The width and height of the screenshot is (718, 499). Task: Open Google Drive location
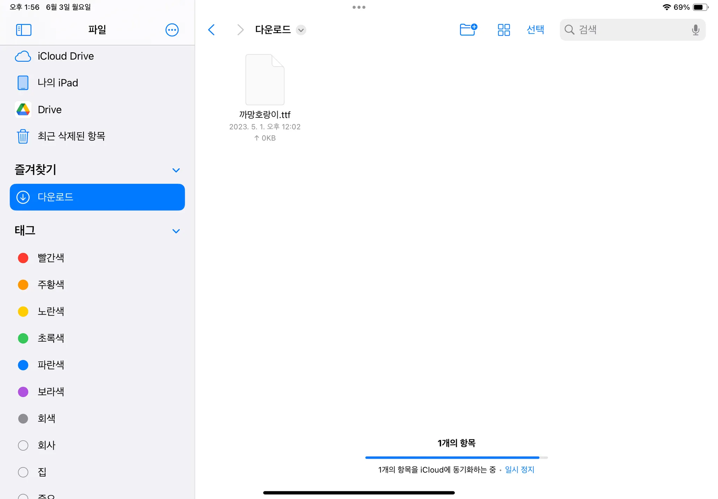tap(49, 110)
